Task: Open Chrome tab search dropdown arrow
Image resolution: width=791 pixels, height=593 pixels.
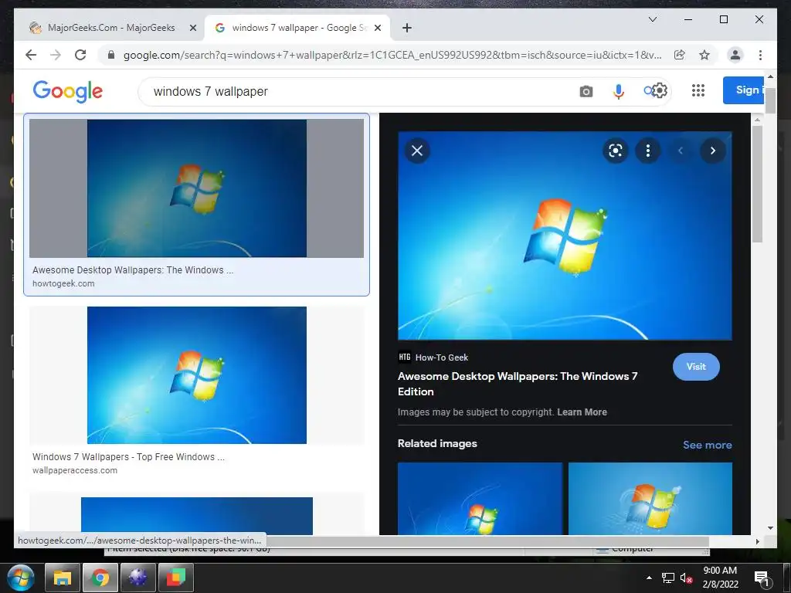Action: coord(652,19)
